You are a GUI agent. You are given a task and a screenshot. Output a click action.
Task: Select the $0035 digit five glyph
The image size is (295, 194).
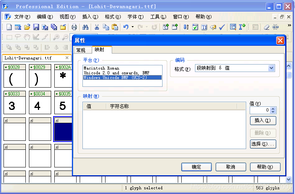pos(63,102)
